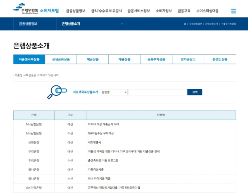Screen dimensions: 248x193
Task: Click 저출생극복상품 in the breadcrumb
Action: coord(229,24)
